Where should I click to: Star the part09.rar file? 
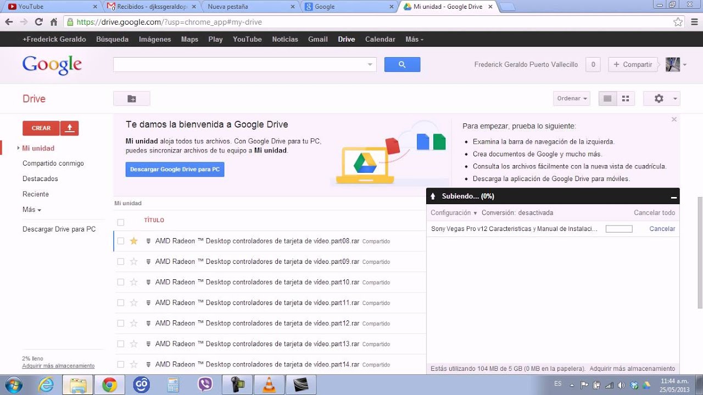click(133, 262)
